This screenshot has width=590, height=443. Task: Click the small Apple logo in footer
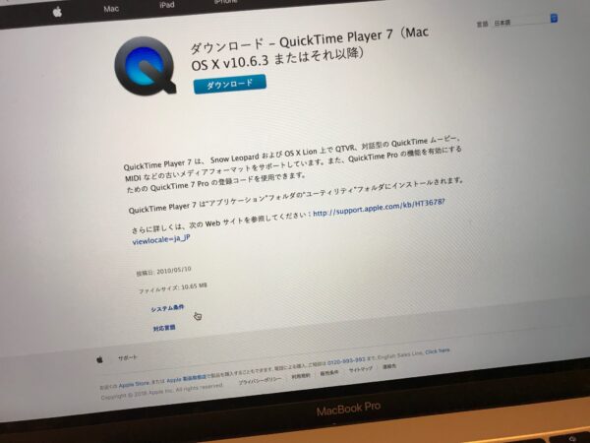pos(99,359)
